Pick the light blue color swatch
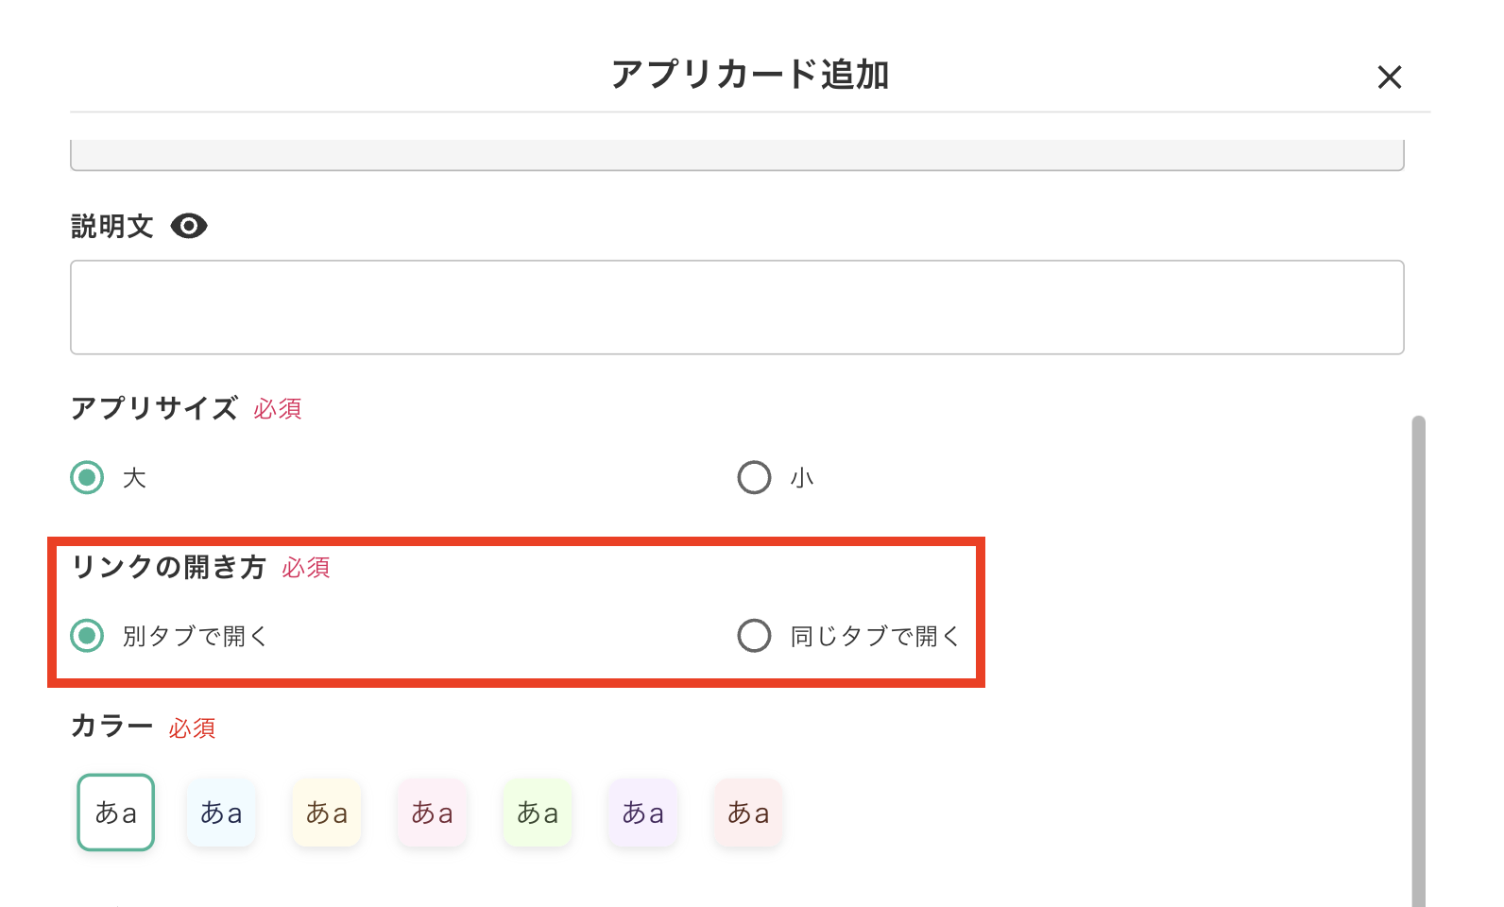Image resolution: width=1504 pixels, height=907 pixels. (x=221, y=812)
